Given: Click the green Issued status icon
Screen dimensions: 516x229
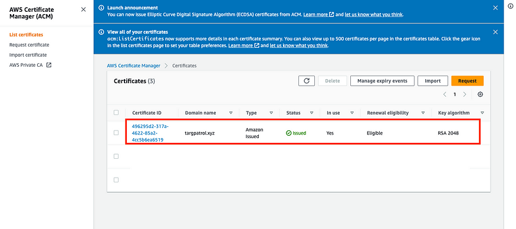Looking at the screenshot, I should pyautogui.click(x=288, y=133).
